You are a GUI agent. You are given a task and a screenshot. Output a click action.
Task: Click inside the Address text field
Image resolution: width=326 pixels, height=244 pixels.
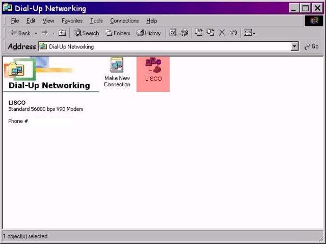click(168, 46)
